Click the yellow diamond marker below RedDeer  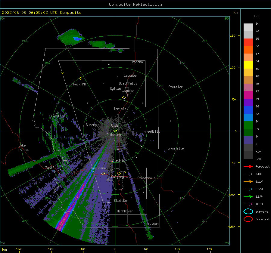pyautogui.click(x=124, y=97)
